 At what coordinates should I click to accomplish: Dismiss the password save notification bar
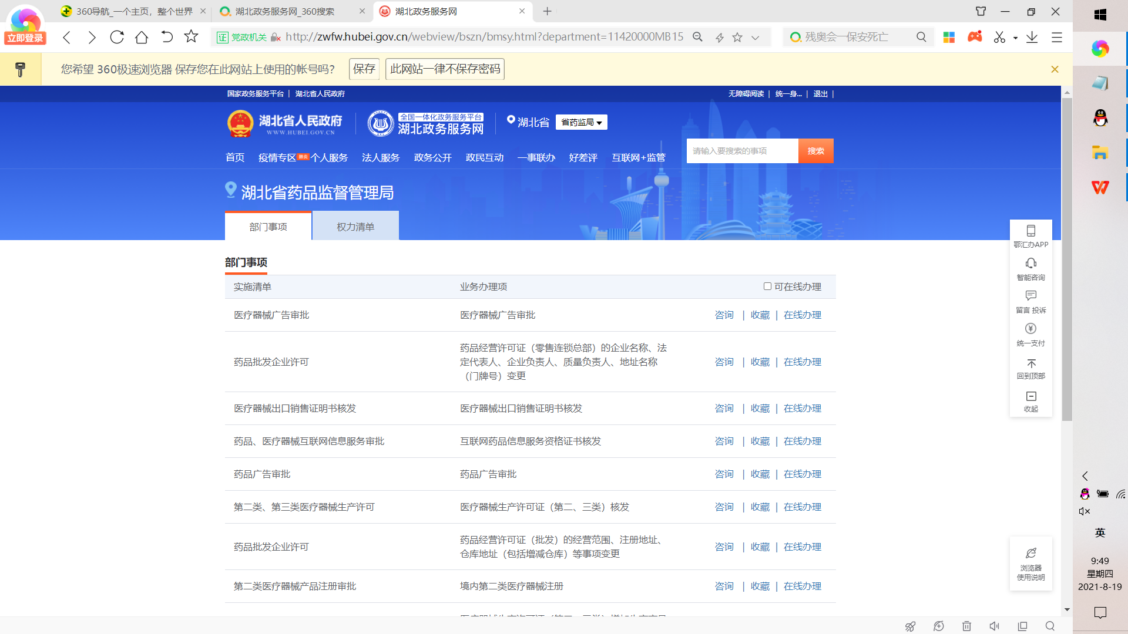click(x=1055, y=69)
